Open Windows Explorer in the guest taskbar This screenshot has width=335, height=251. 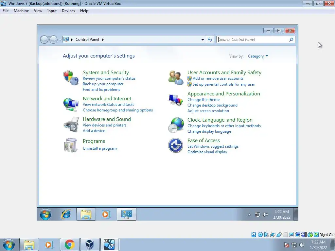(86, 214)
